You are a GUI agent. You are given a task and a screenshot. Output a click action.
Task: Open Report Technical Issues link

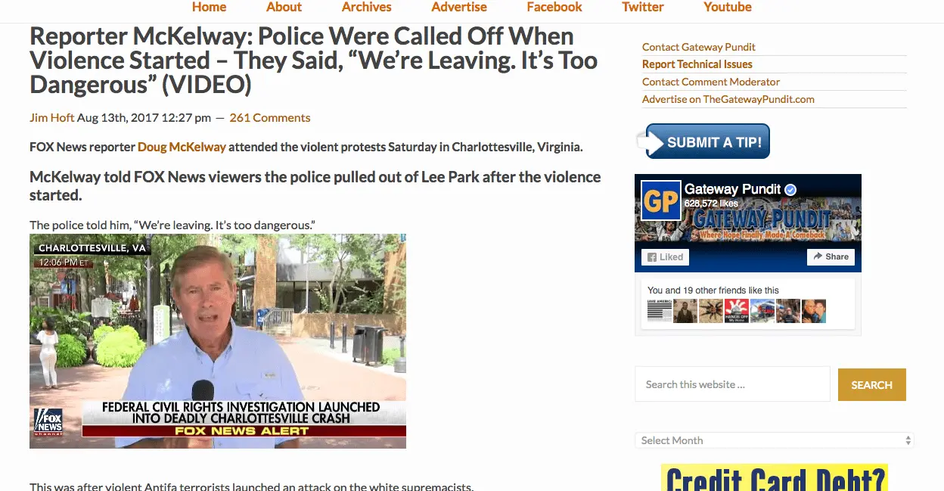click(x=697, y=64)
